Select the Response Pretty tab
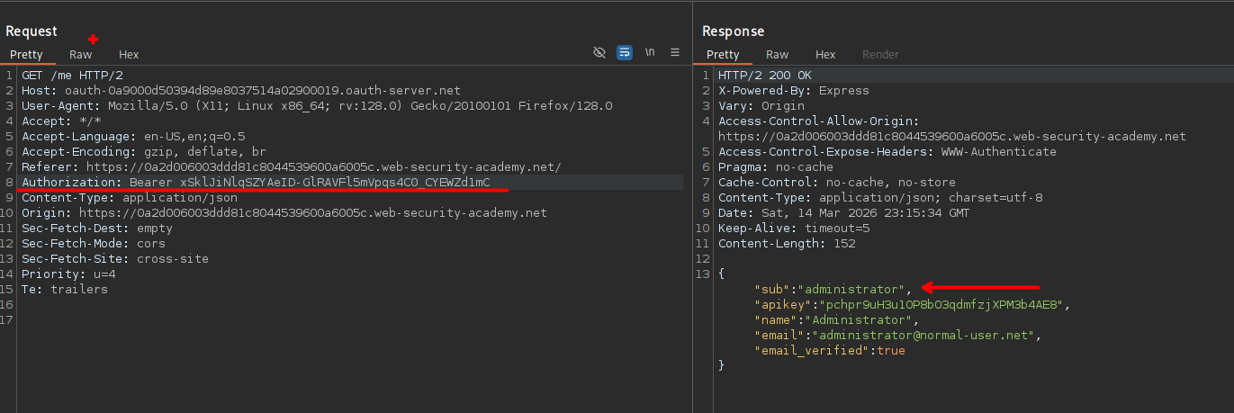The image size is (1234, 413). (722, 55)
